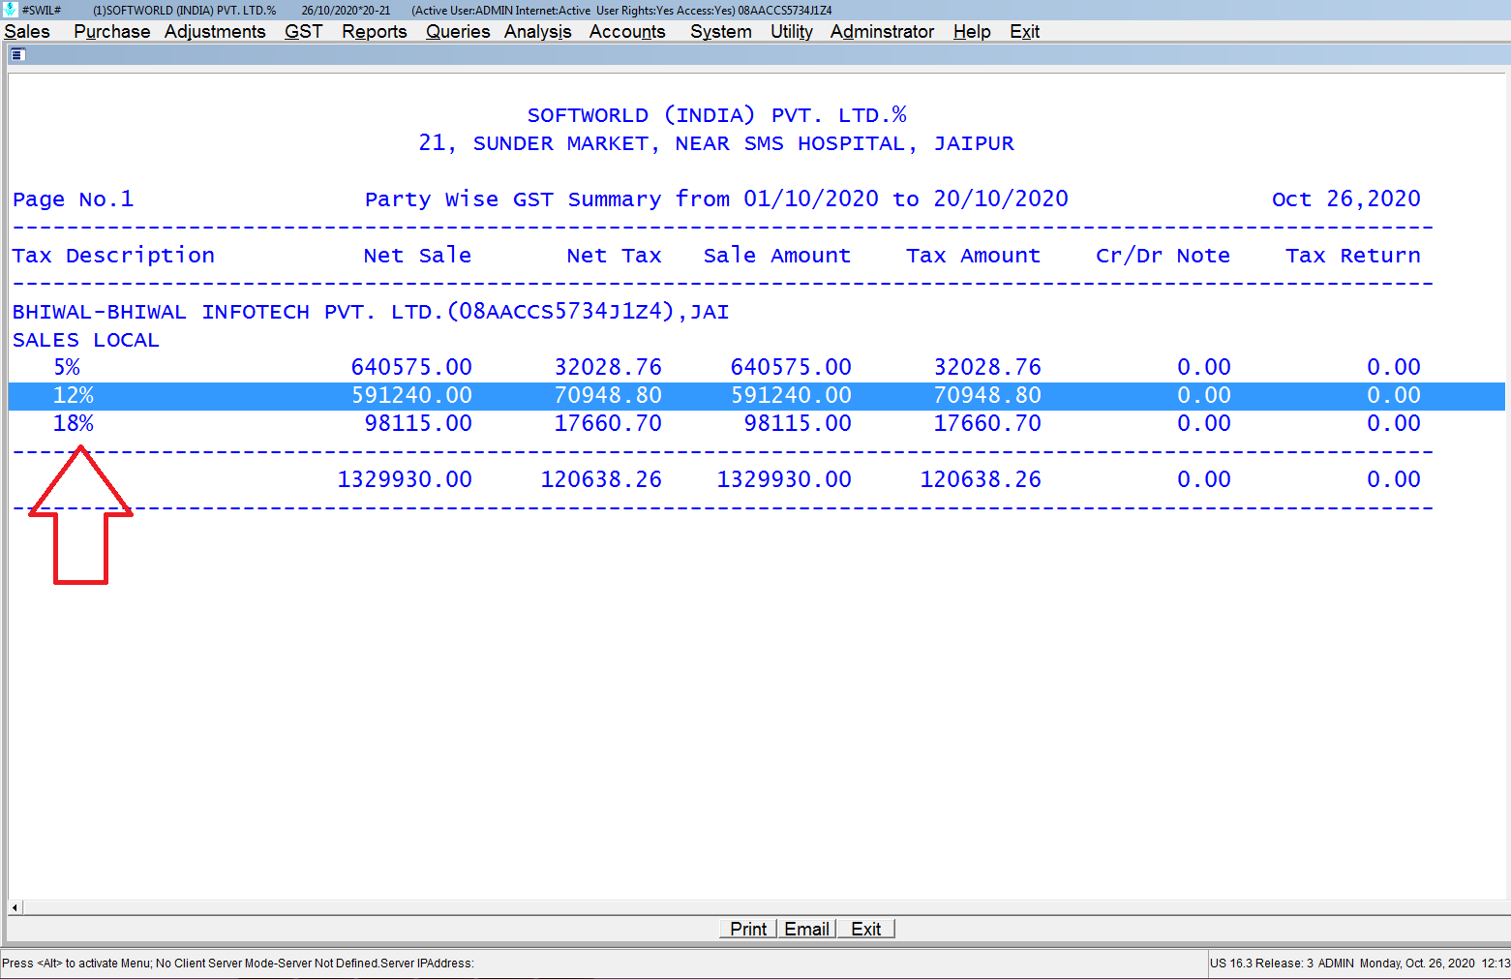Click total Net Sale 1329930.00
The image size is (1511, 979).
coord(405,479)
